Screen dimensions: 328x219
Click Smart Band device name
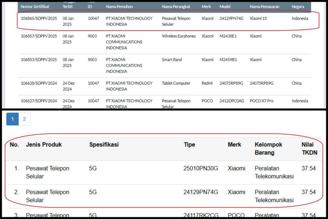tap(172, 60)
